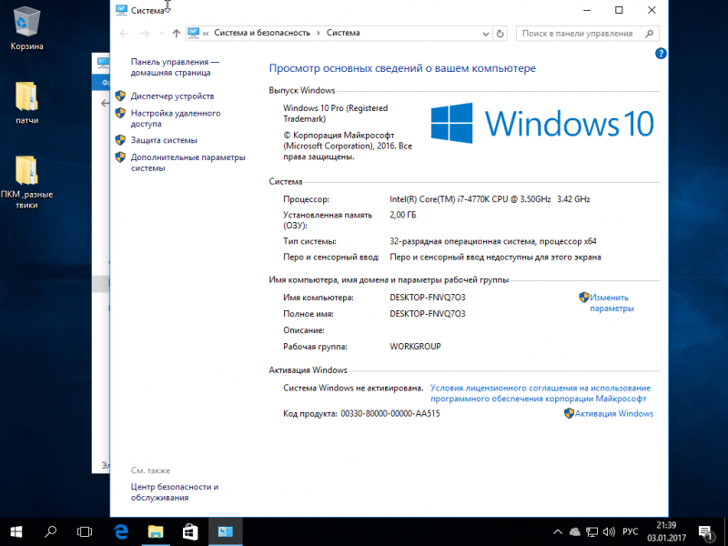Open Защита системы link
The height and width of the screenshot is (546, 728).
164,140
